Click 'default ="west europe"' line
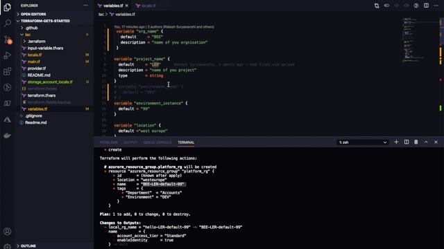The image size is (444, 249). [x=143, y=131]
